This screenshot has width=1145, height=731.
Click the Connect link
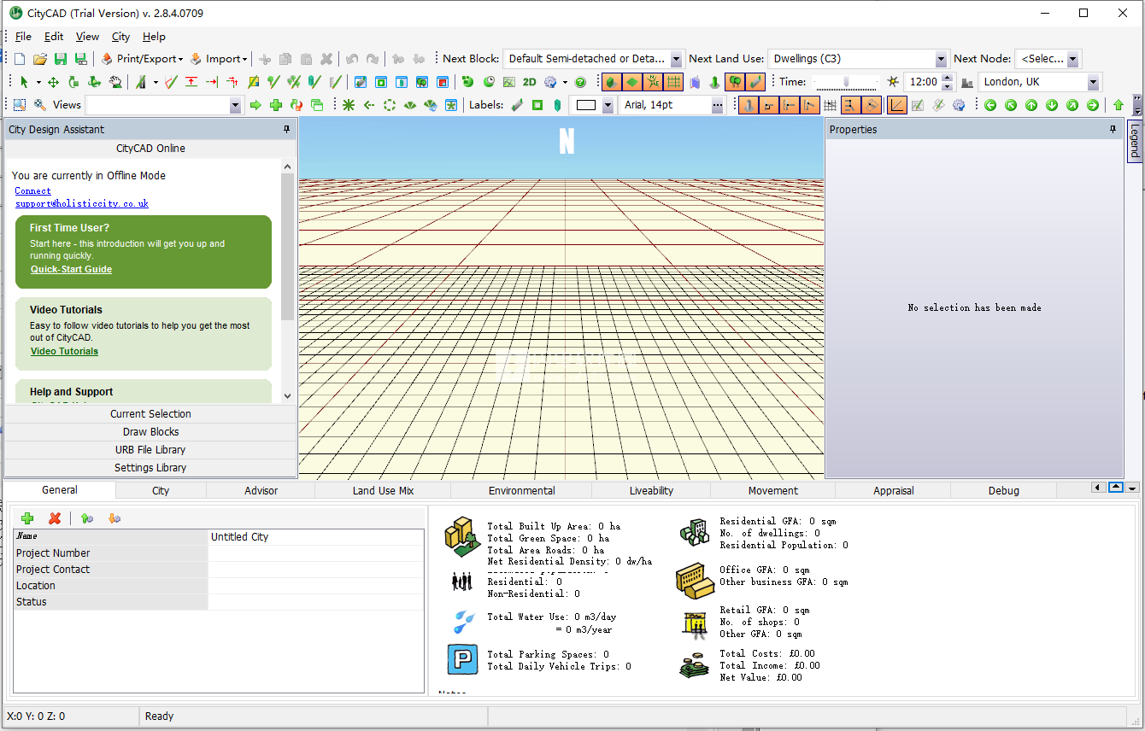(x=32, y=191)
